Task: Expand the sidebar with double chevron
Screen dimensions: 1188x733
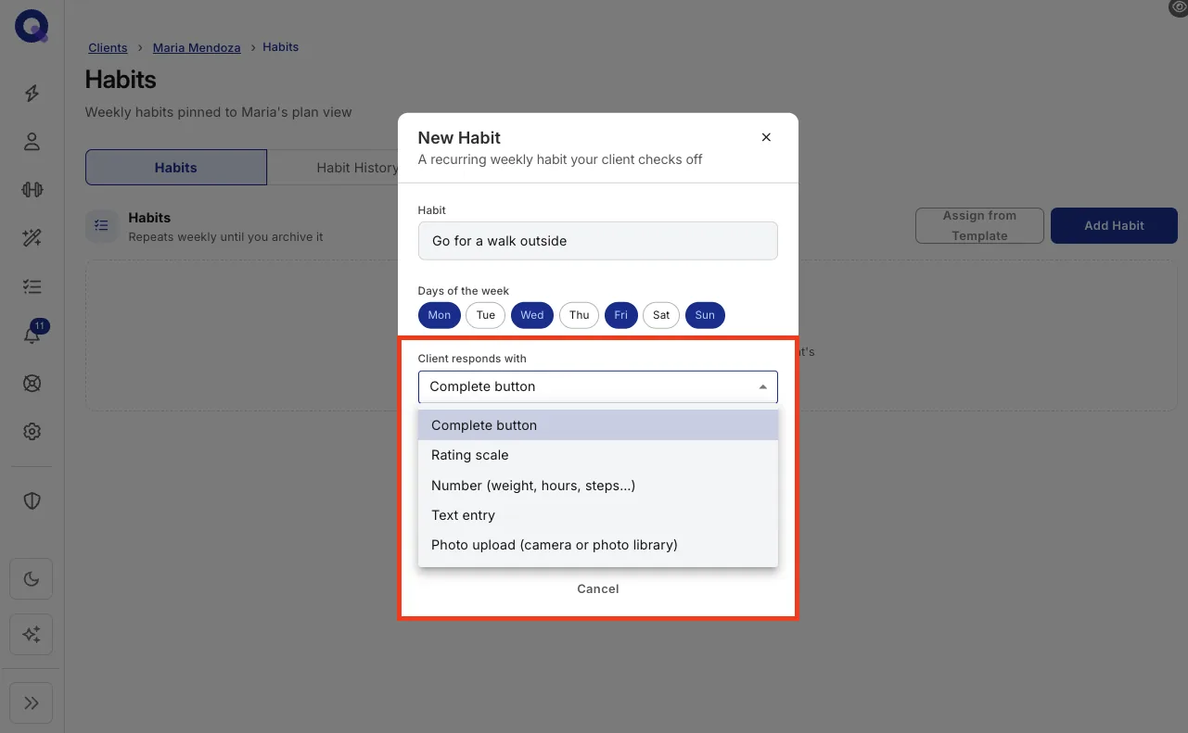Action: pyautogui.click(x=32, y=703)
